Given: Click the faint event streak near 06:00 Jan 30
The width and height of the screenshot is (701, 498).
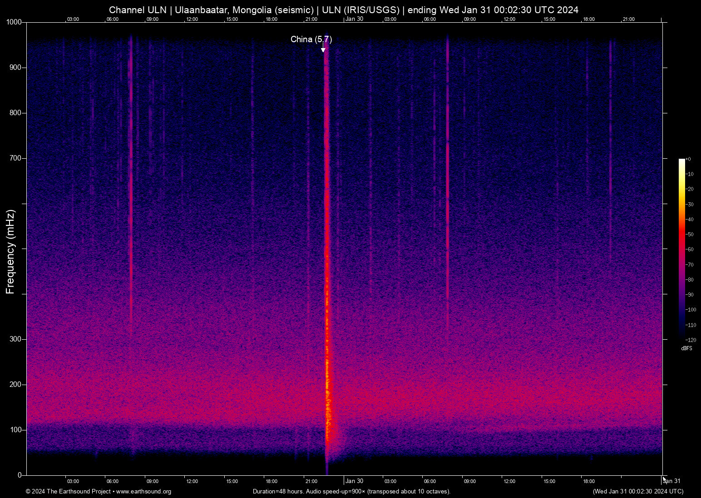Looking at the screenshot, I should (x=447, y=181).
